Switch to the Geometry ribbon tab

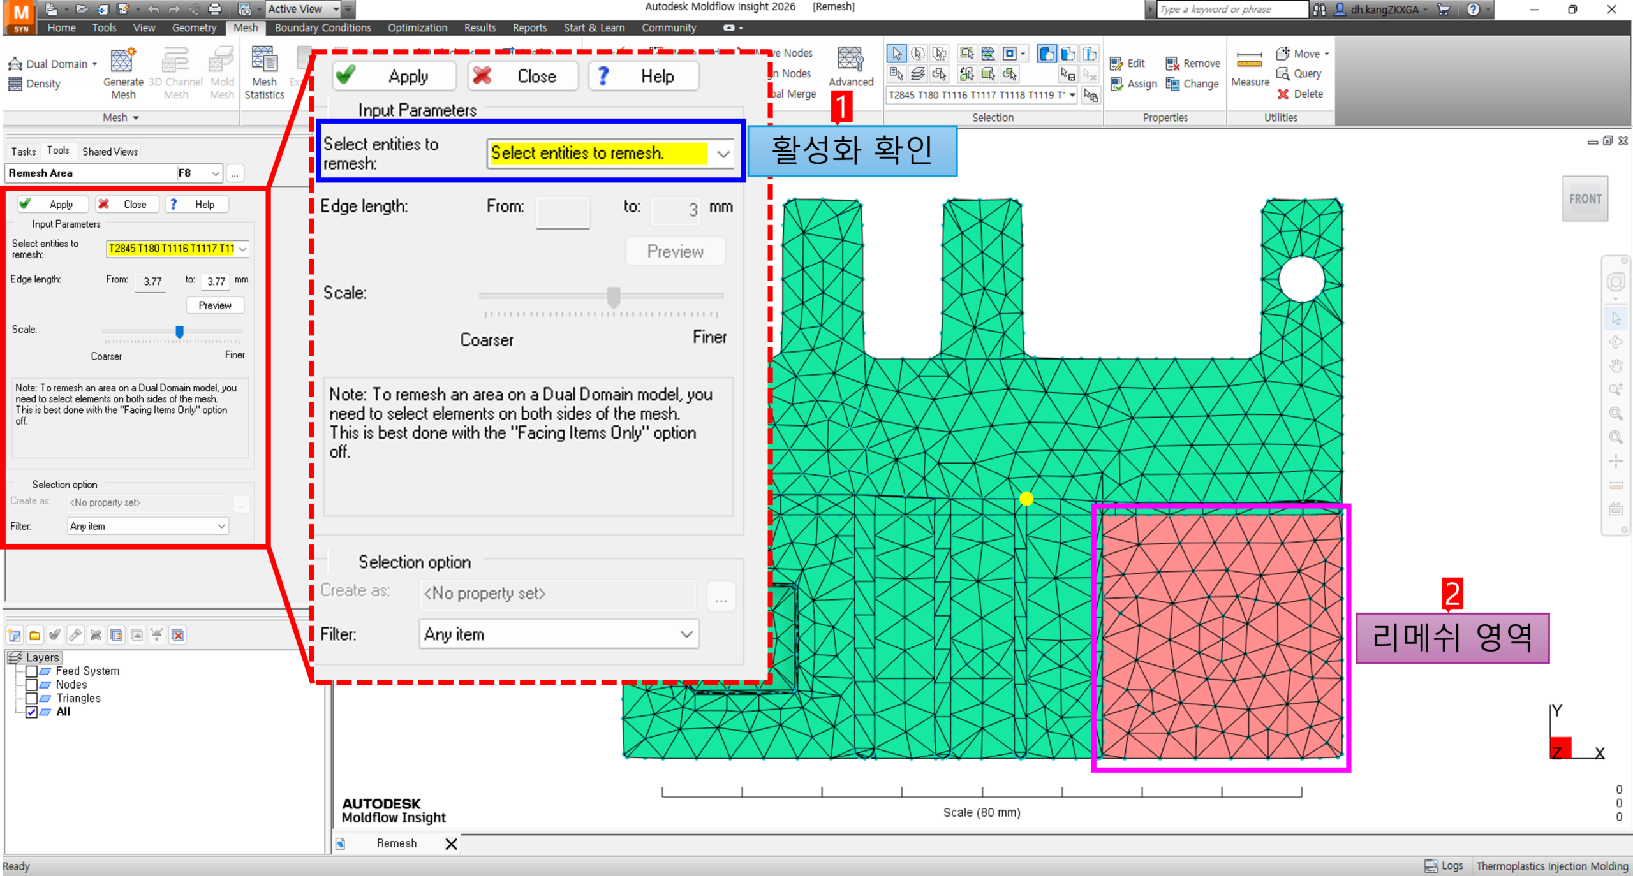(194, 27)
